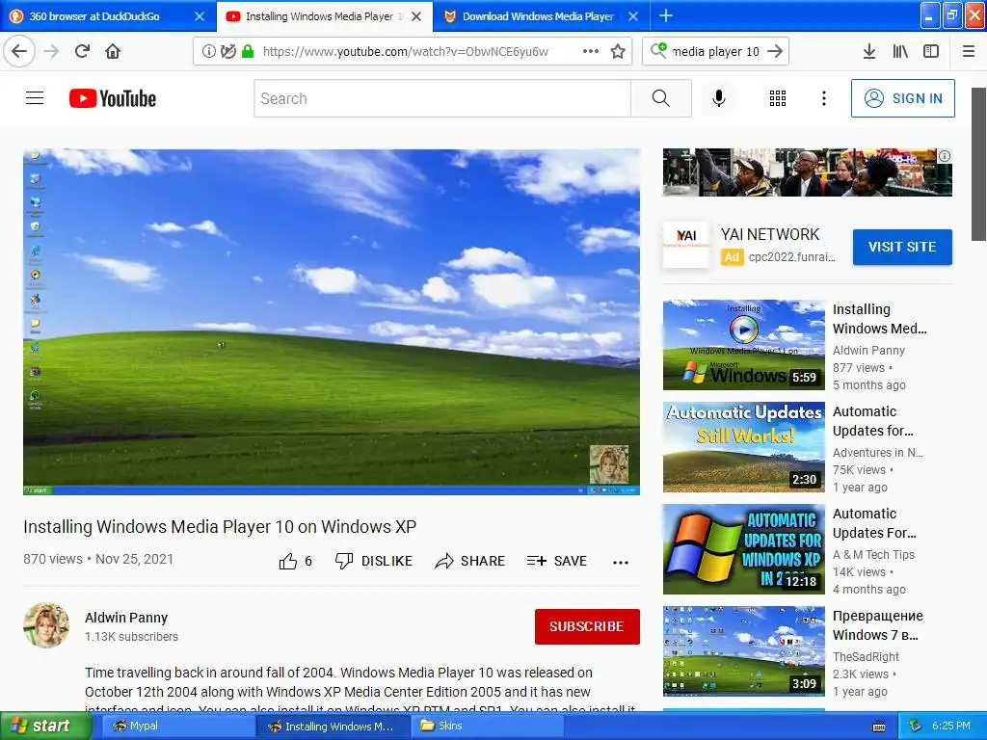This screenshot has height=740, width=987.
Task: Like this video with thumbs up
Action: coord(295,562)
